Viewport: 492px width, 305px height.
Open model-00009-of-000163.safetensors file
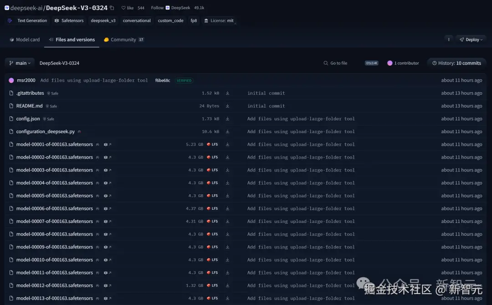tap(55, 247)
